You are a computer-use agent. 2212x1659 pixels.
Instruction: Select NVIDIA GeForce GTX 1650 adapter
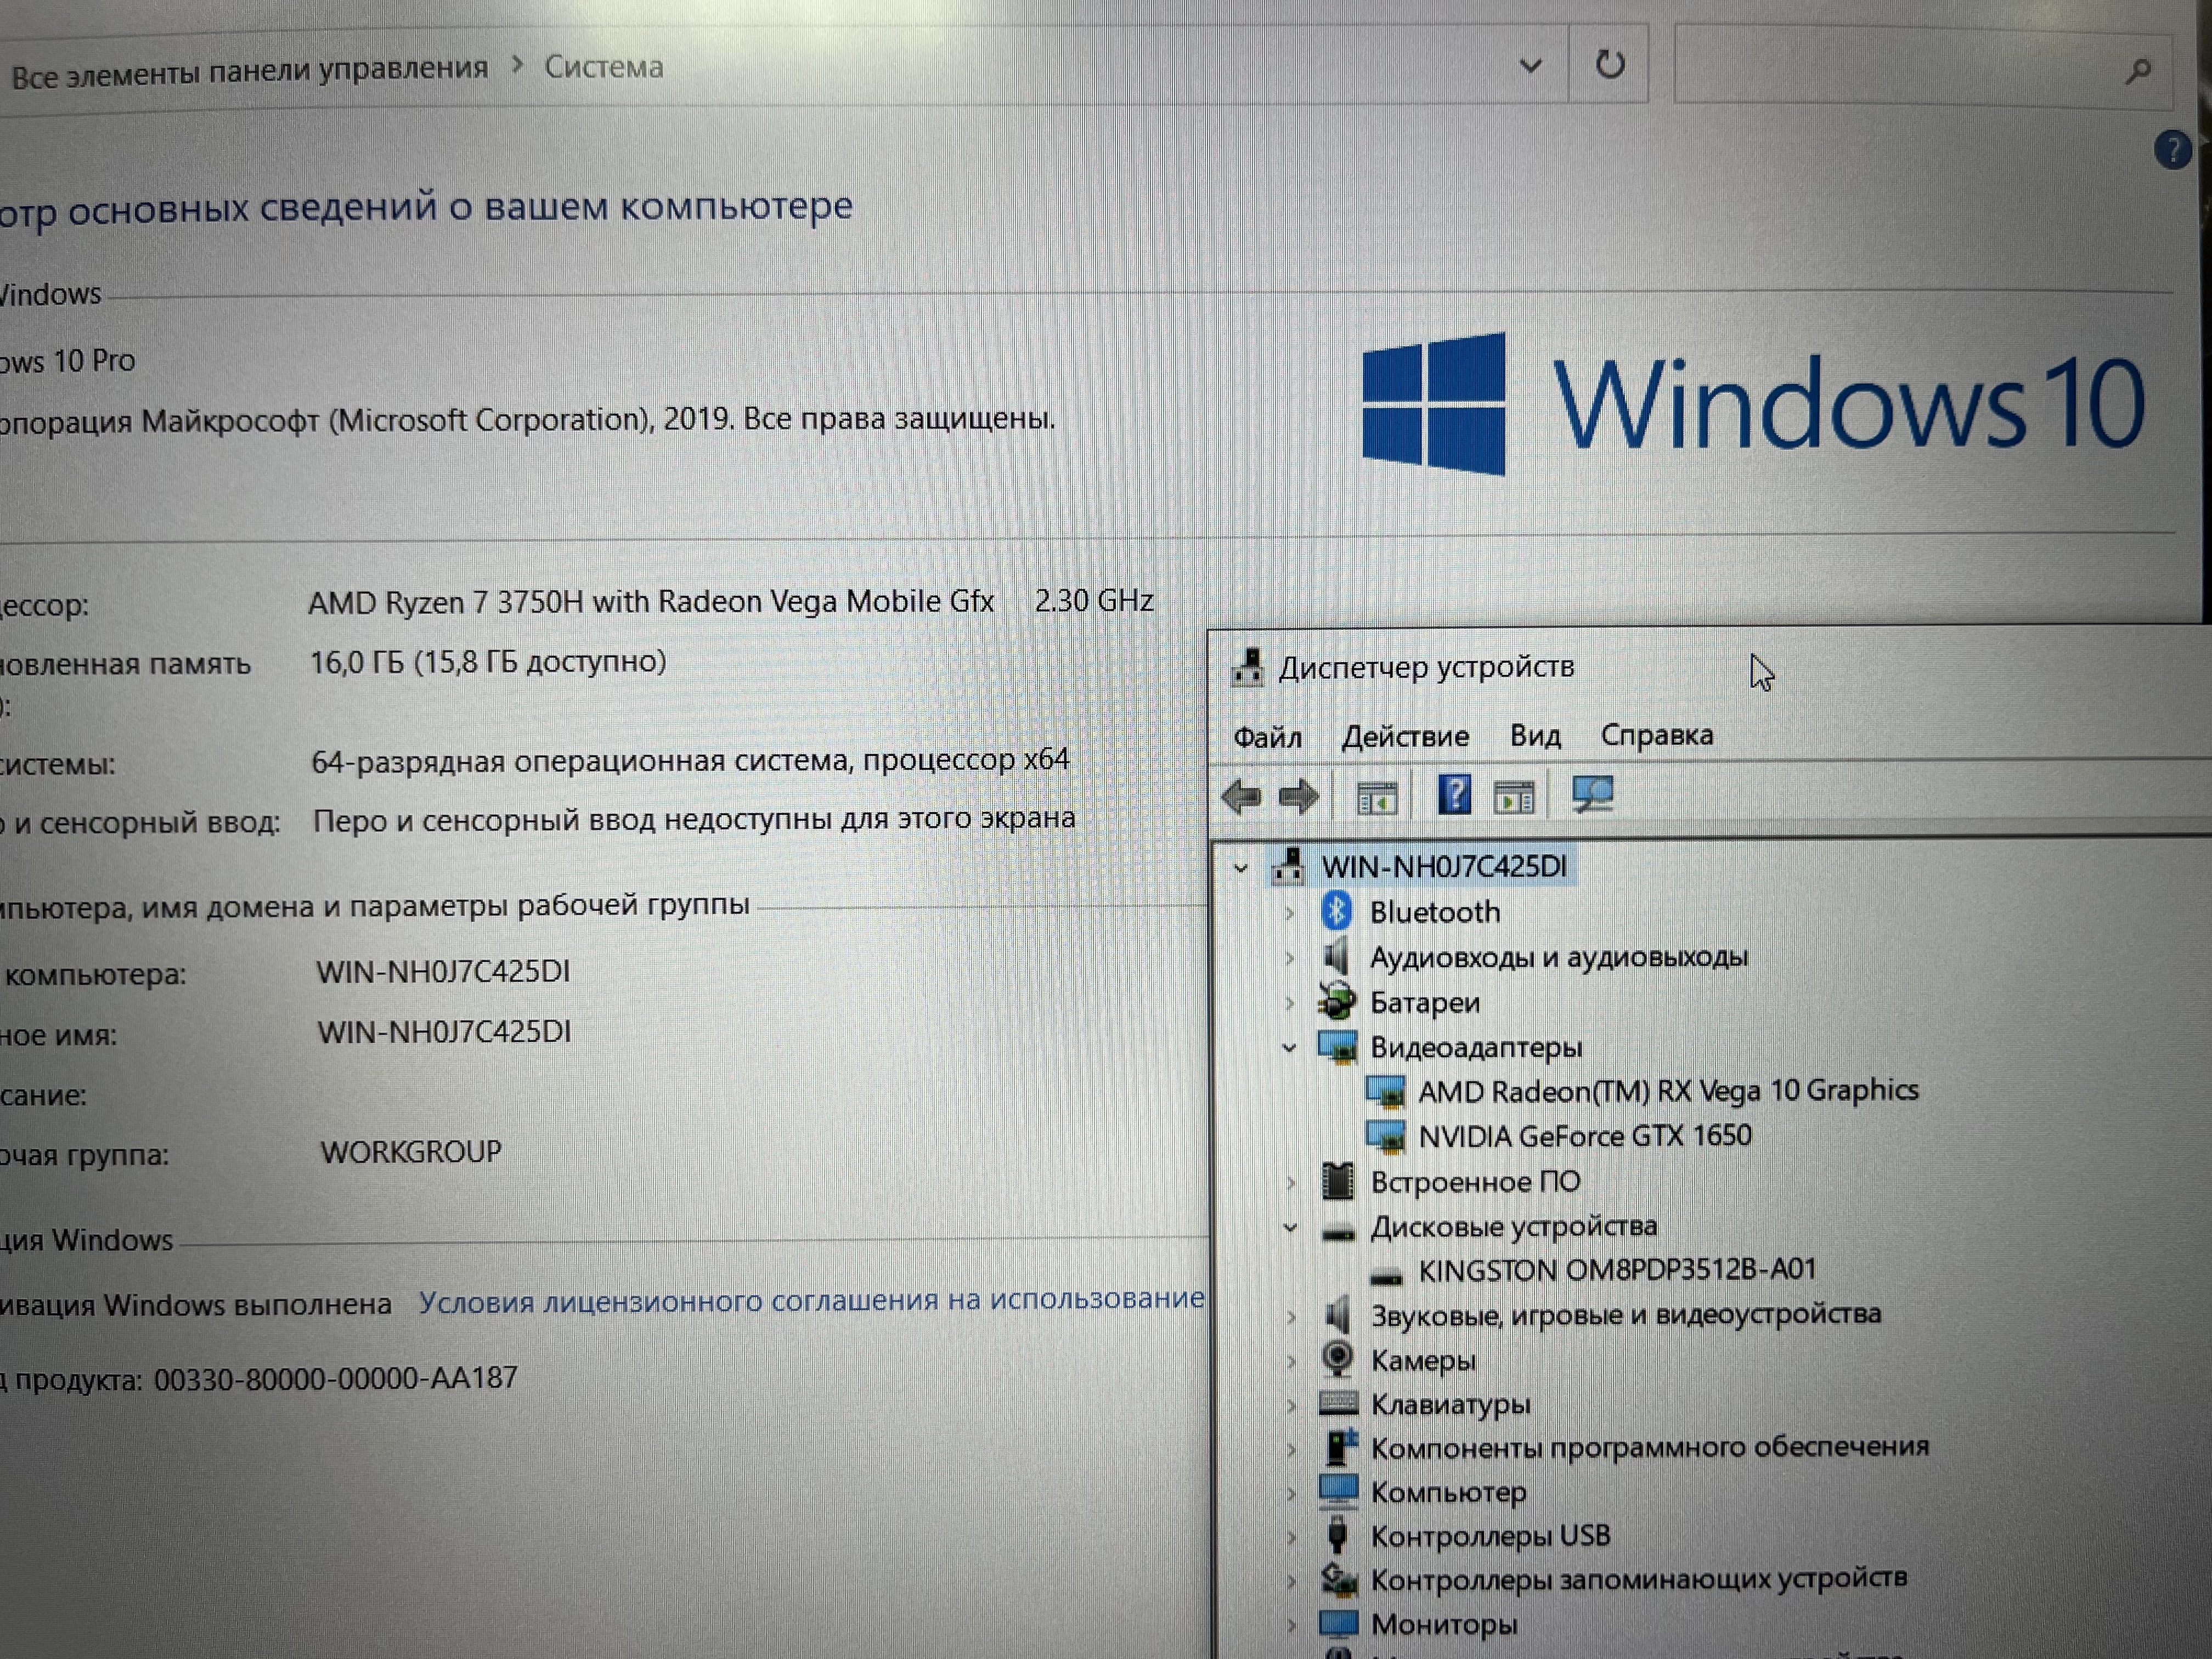(1584, 1136)
